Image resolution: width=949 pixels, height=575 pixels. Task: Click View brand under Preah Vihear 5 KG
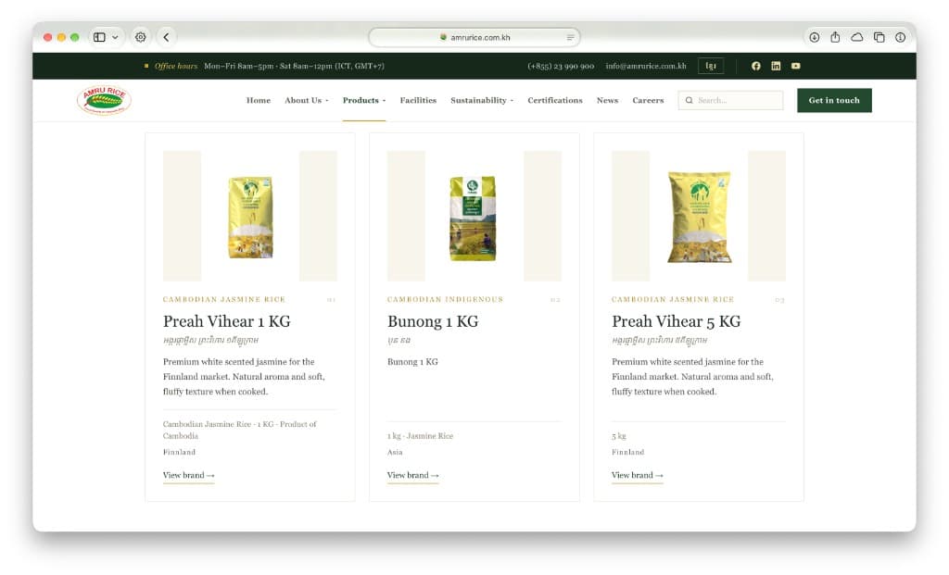638,476
